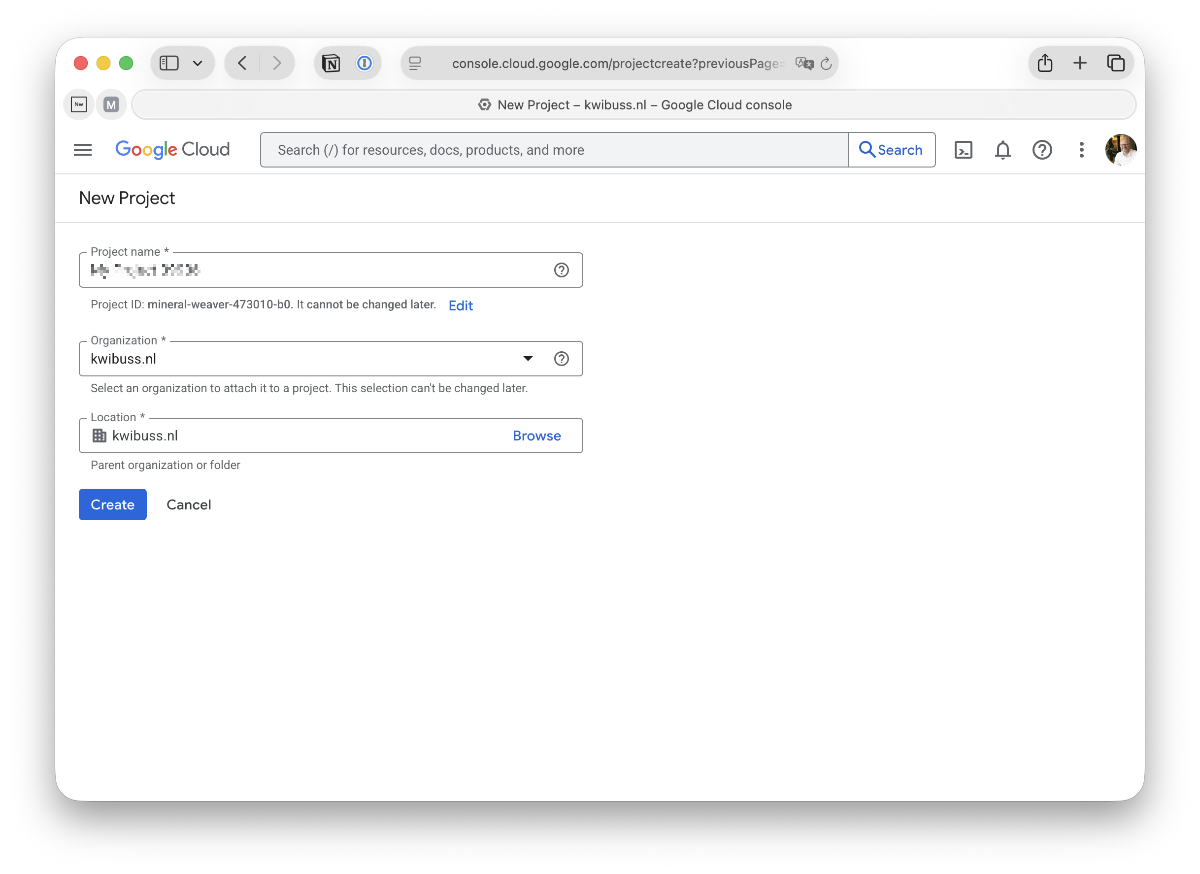
Task: Edit the project ID link
Action: coord(460,305)
